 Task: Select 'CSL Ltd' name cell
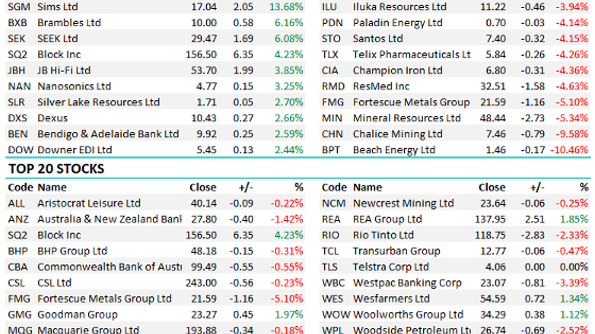coord(54,283)
